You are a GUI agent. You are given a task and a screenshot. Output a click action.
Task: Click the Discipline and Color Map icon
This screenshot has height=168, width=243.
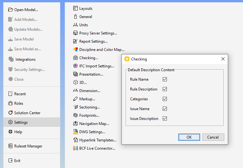coord(75,49)
